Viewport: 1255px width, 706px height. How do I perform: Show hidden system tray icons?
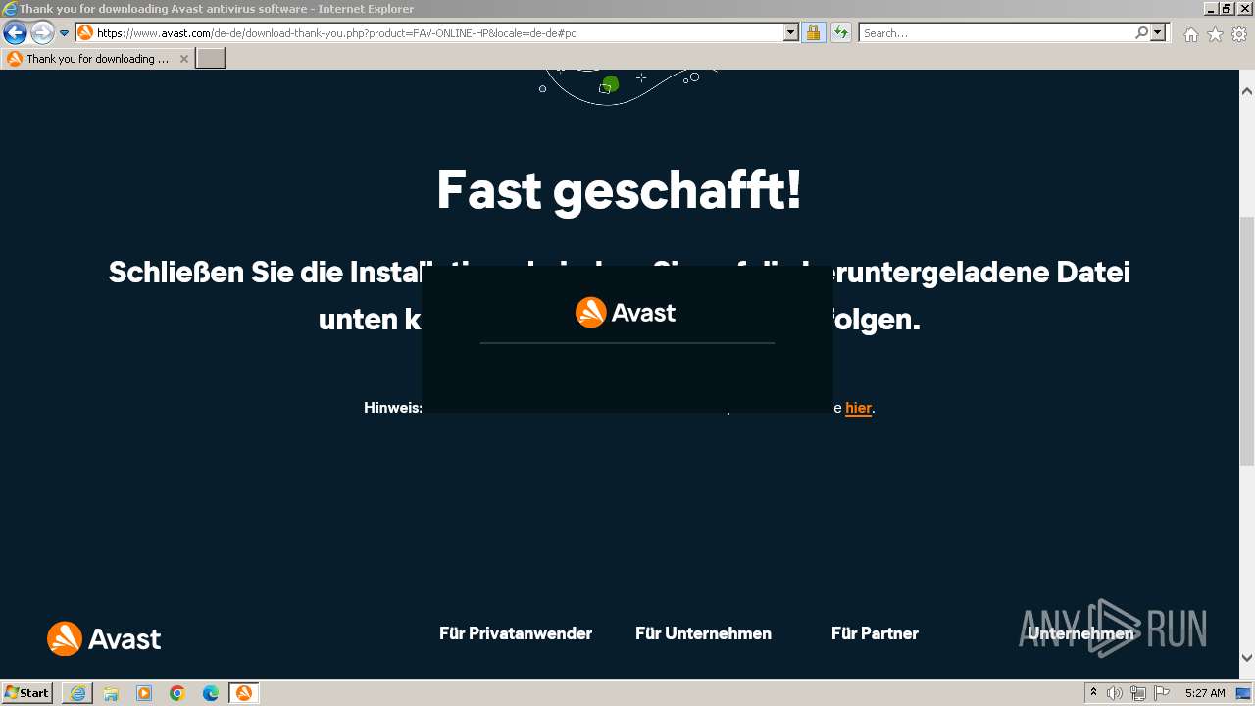pos(1093,693)
